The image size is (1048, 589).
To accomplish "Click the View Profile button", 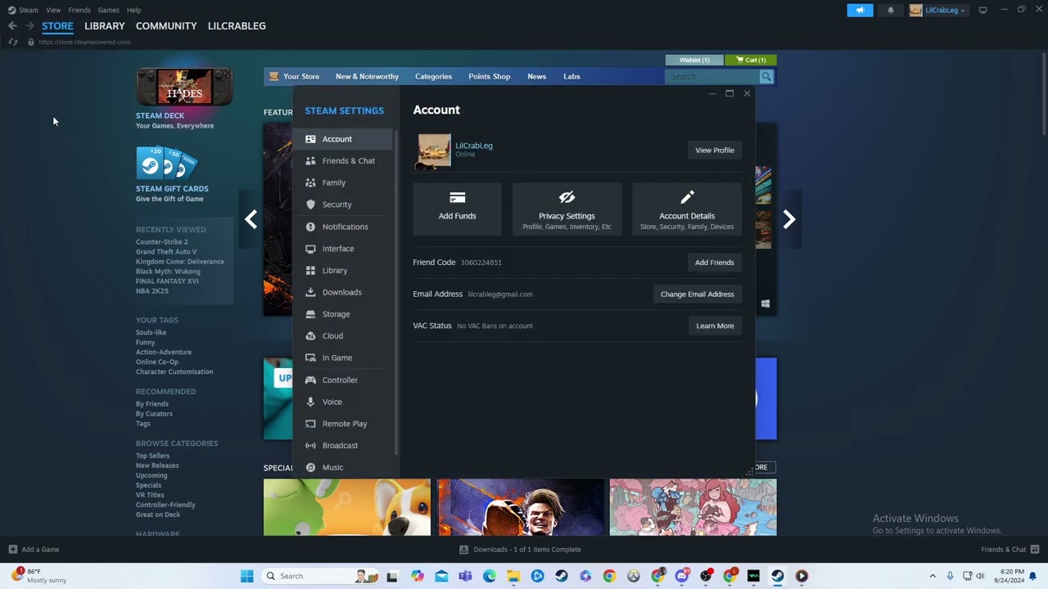I will click(714, 150).
